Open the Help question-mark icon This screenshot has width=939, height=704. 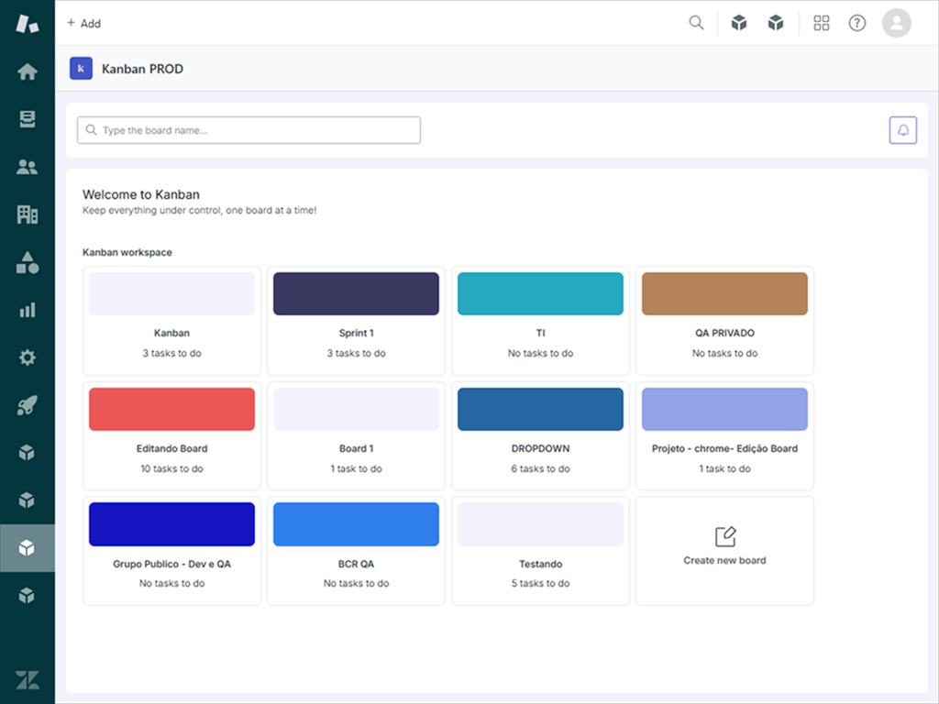(x=856, y=22)
